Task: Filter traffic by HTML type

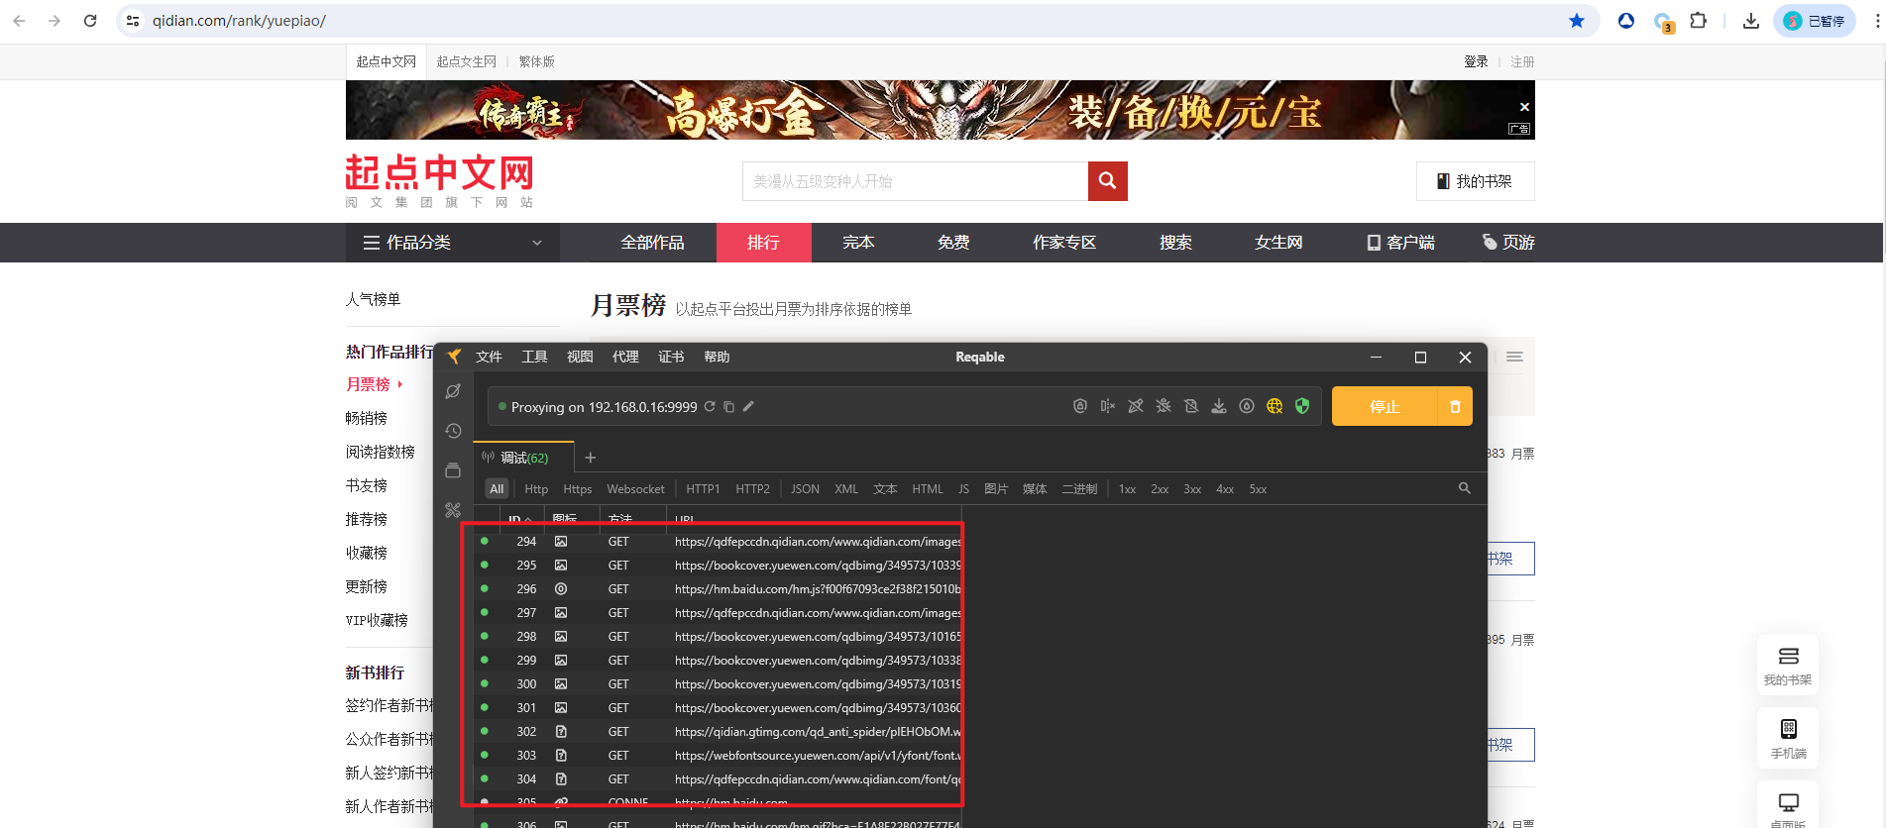Action: [928, 489]
